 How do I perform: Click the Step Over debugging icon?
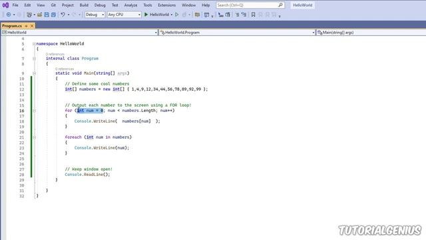[x=228, y=15]
